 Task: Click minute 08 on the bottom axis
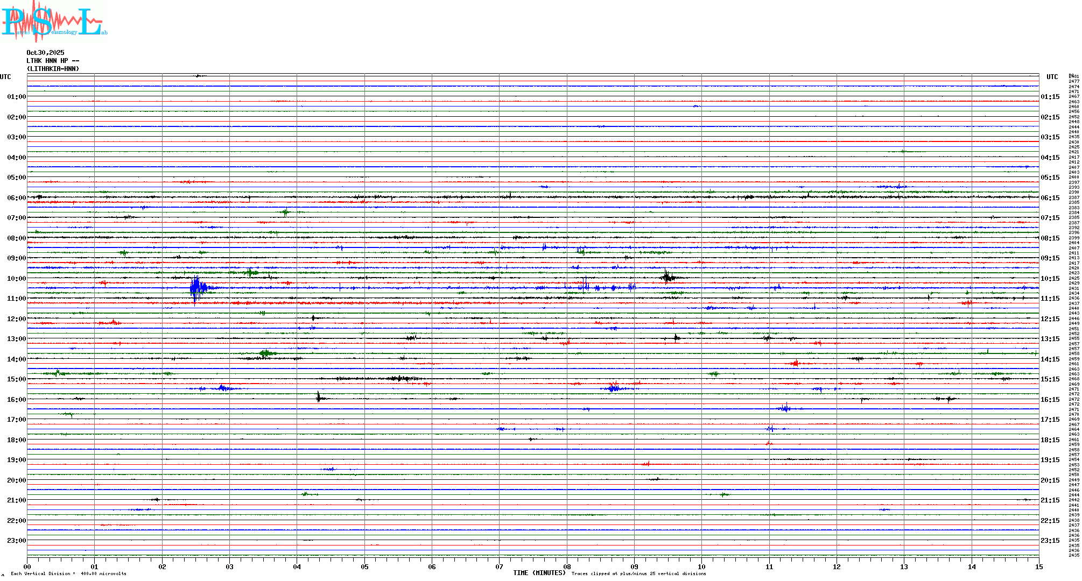[x=567, y=566]
